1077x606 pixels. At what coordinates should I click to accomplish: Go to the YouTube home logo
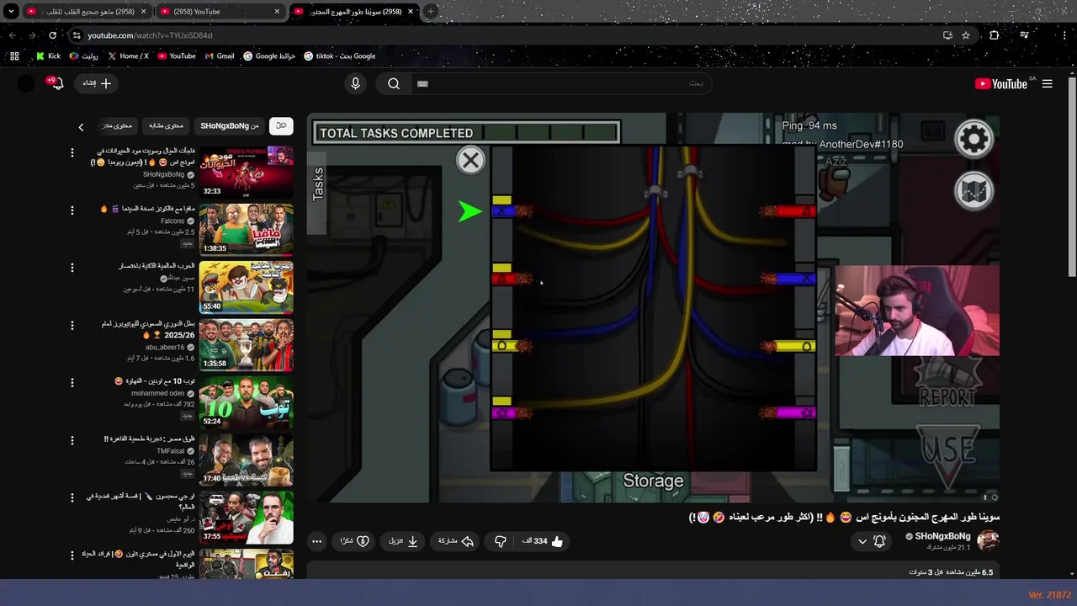1000,83
